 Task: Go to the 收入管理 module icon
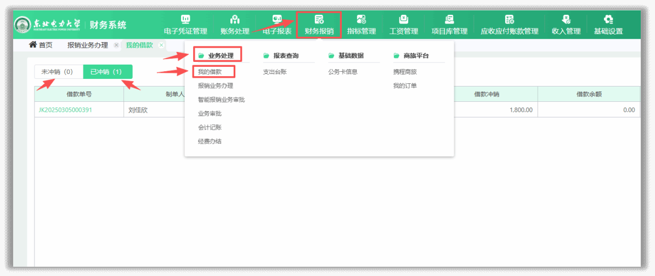566,20
